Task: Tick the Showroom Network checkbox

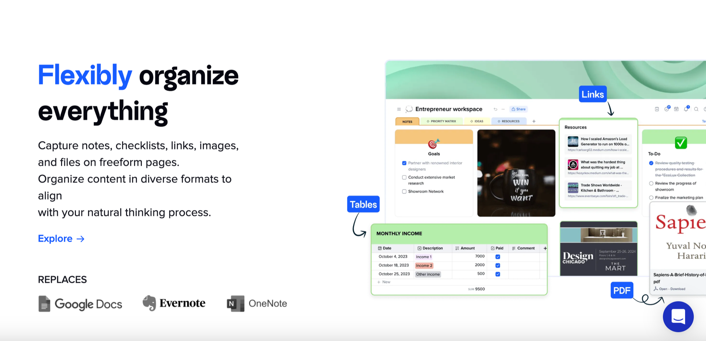Action: (404, 192)
